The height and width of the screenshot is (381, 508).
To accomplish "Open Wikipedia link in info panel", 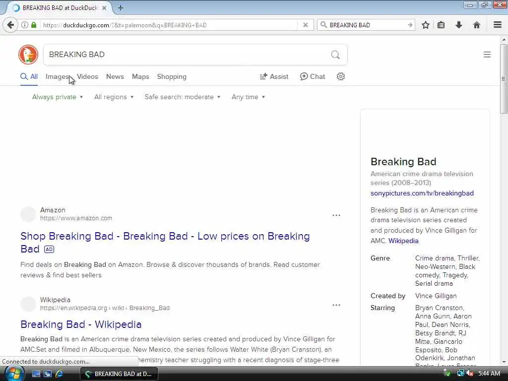I will tap(403, 241).
